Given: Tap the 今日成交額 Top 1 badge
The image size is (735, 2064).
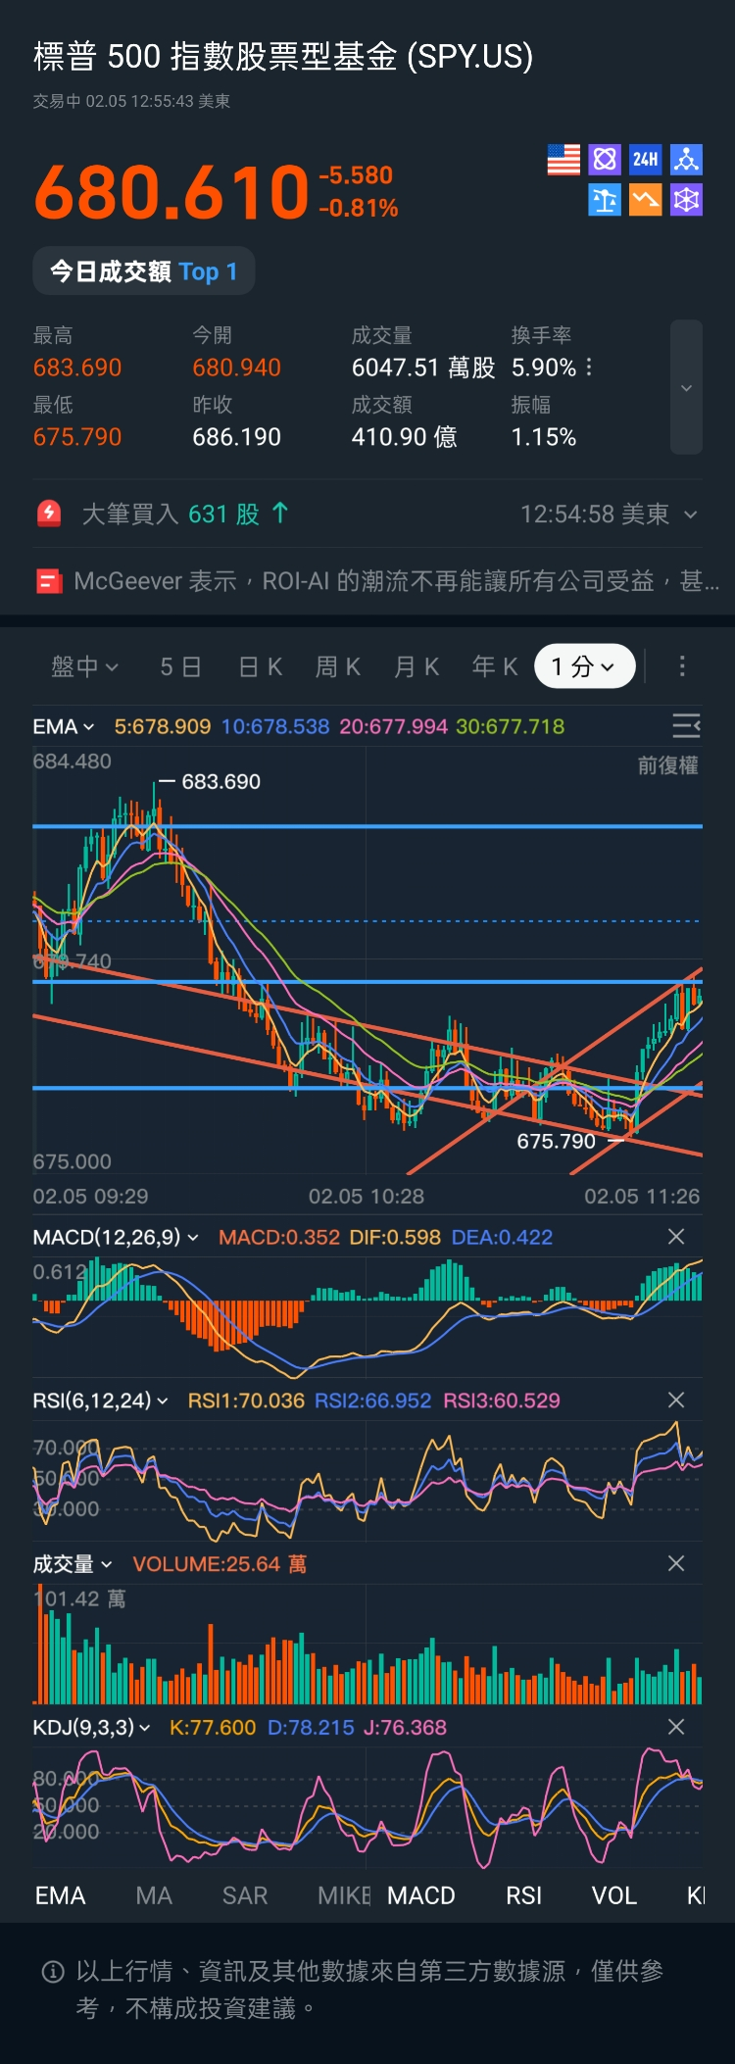Looking at the screenshot, I should (144, 271).
